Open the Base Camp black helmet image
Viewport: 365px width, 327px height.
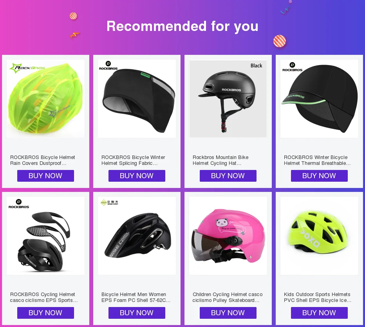tap(137, 236)
